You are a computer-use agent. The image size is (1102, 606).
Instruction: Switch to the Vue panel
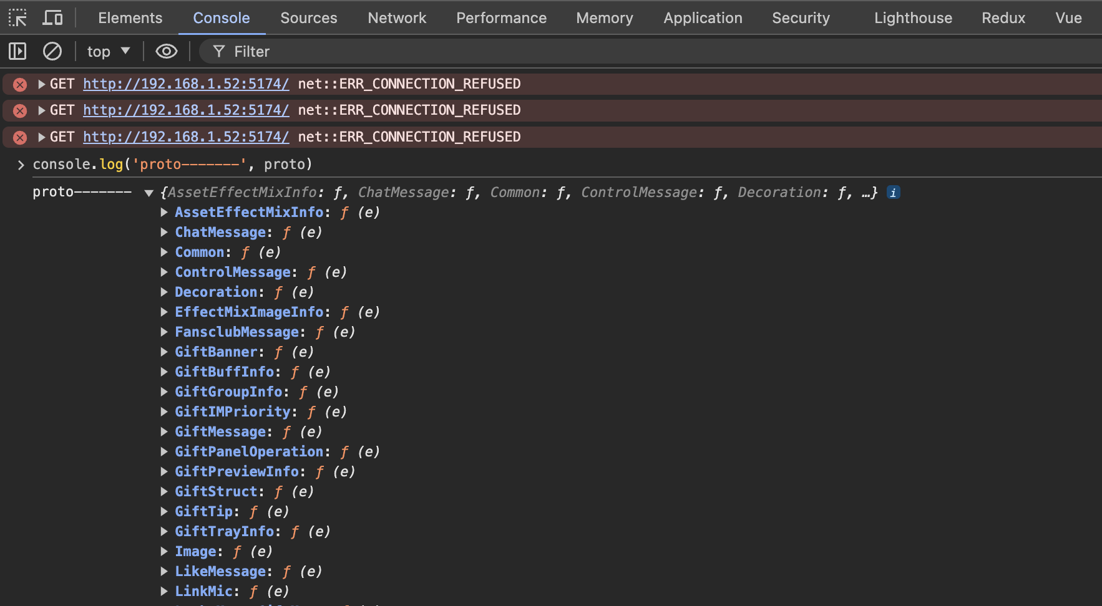[1068, 17]
